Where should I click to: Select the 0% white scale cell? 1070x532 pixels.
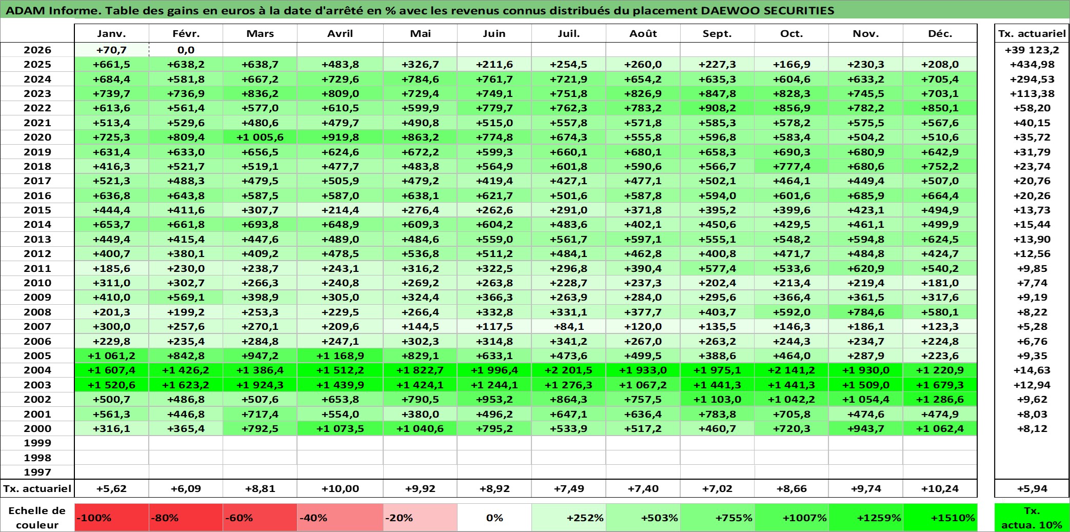[494, 518]
